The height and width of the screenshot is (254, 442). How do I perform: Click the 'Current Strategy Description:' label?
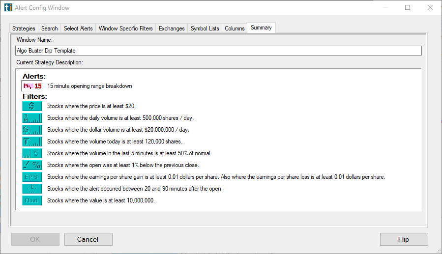[50, 62]
